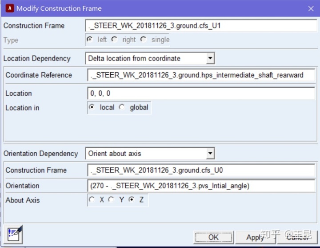Open the Orientation Dependency dropdown
320x248 pixels.
(210, 154)
